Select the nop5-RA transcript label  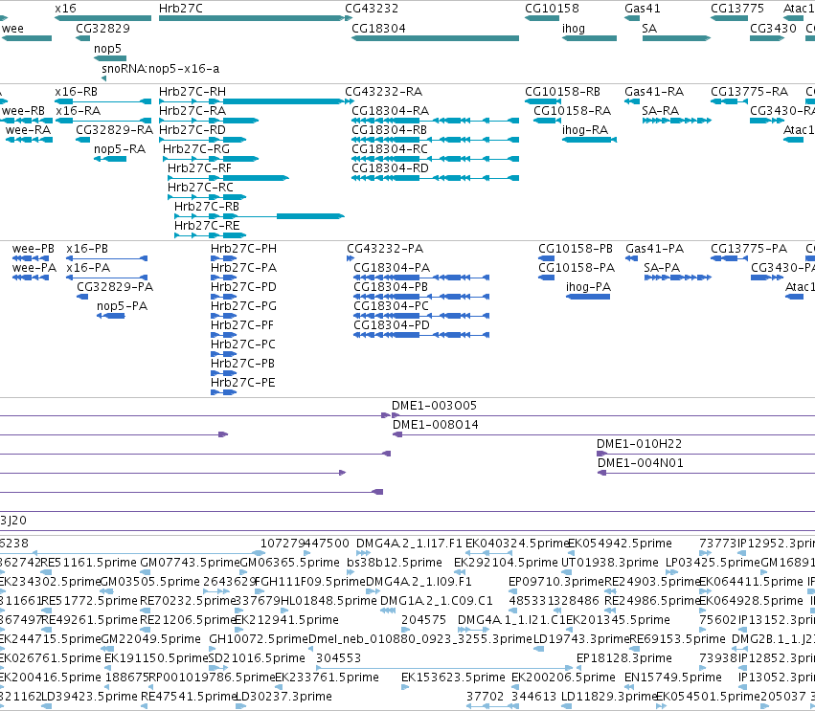click(120, 149)
